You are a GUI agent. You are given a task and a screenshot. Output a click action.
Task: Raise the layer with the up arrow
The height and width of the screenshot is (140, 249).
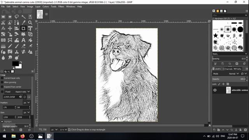click(x=223, y=130)
